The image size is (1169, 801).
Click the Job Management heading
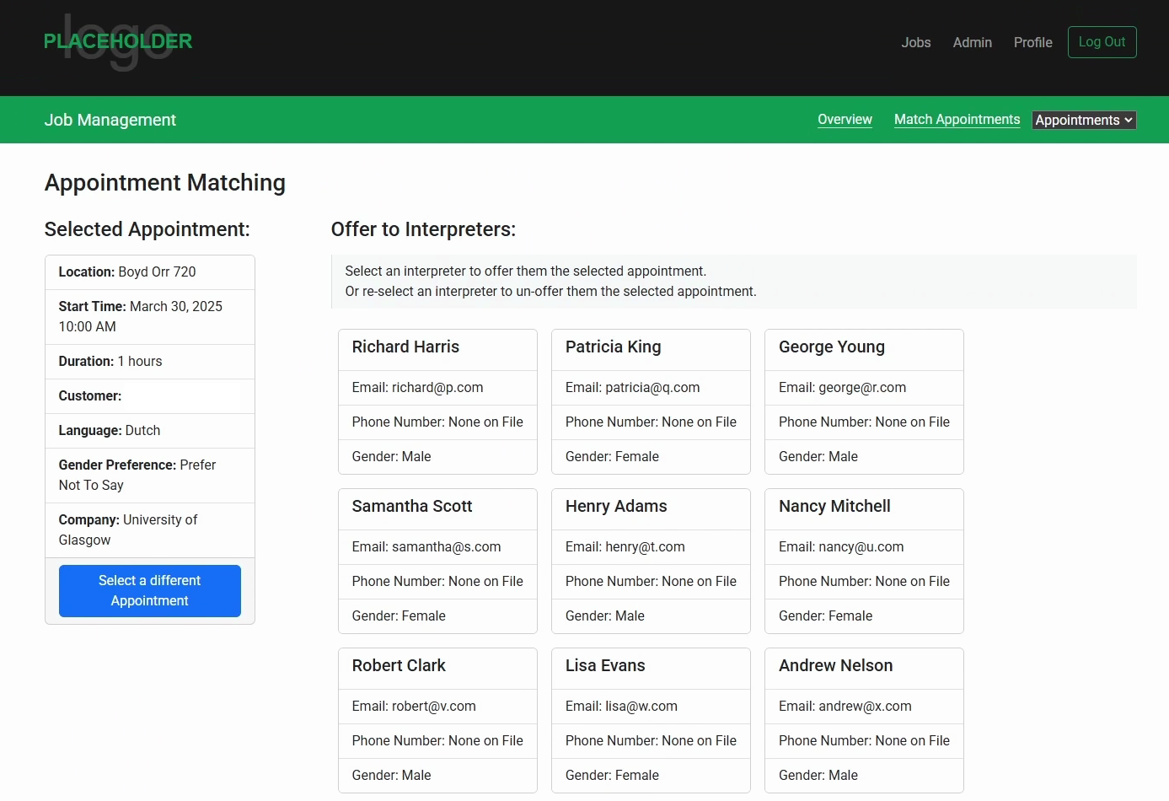(x=110, y=120)
